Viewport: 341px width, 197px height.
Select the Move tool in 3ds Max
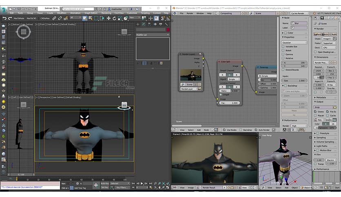(x=108, y=18)
